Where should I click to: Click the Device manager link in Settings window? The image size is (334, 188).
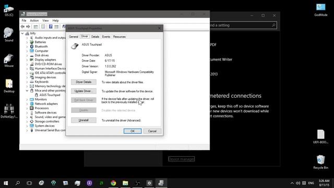182,159
